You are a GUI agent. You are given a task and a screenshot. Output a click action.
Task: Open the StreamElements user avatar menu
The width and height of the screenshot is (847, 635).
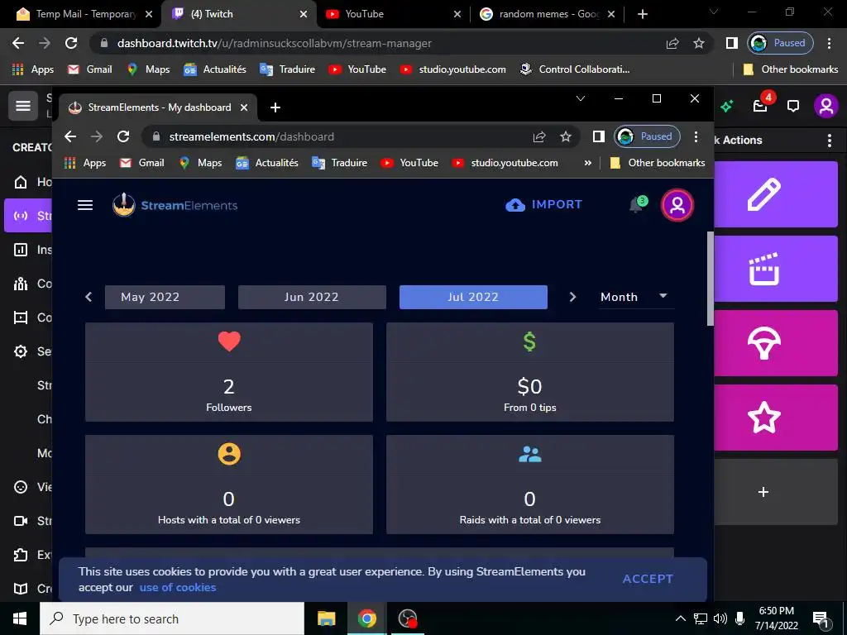[x=677, y=205]
